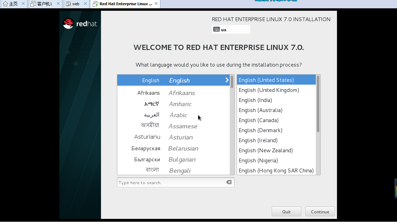Viewport: 397px width, 222px height.
Task: Choose English (Hong Kong SAR China) locale
Action: (276, 171)
